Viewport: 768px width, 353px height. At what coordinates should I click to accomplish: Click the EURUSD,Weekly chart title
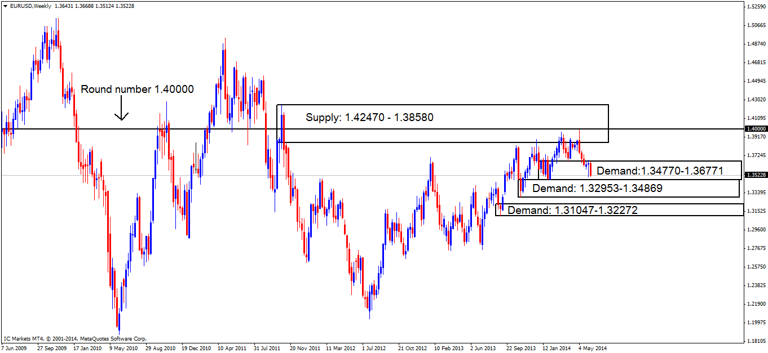(30, 6)
